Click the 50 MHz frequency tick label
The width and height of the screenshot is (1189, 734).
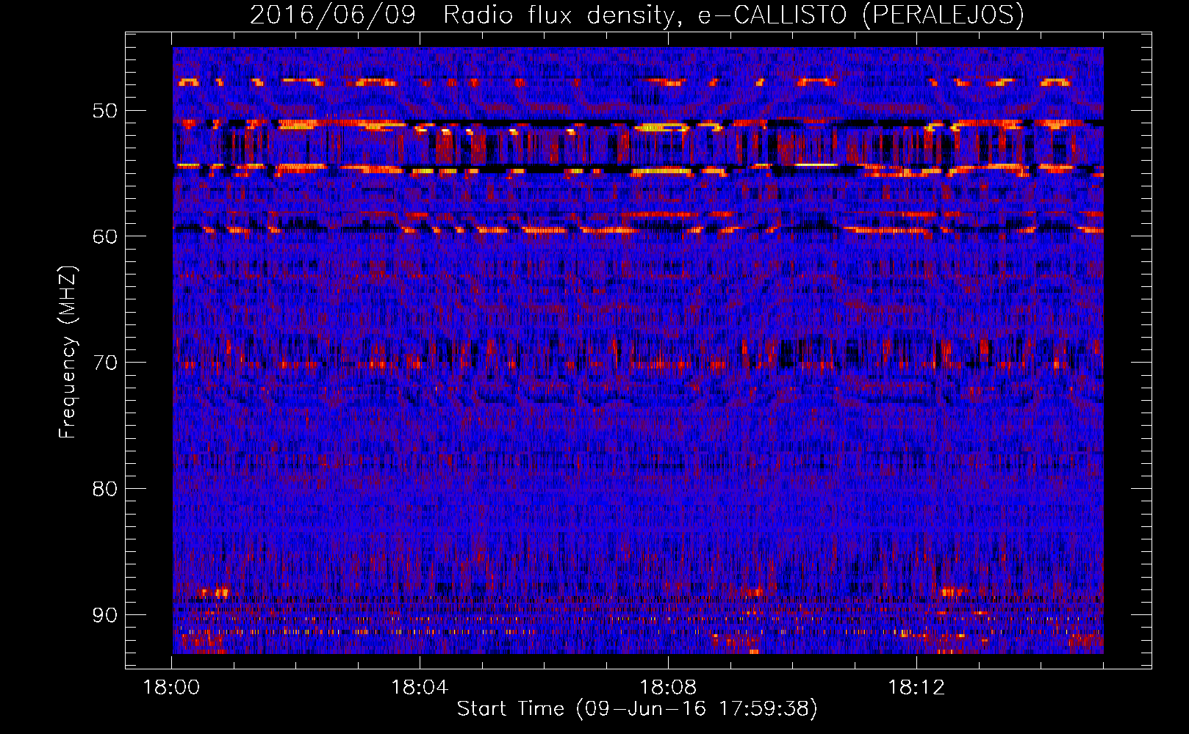(x=104, y=111)
